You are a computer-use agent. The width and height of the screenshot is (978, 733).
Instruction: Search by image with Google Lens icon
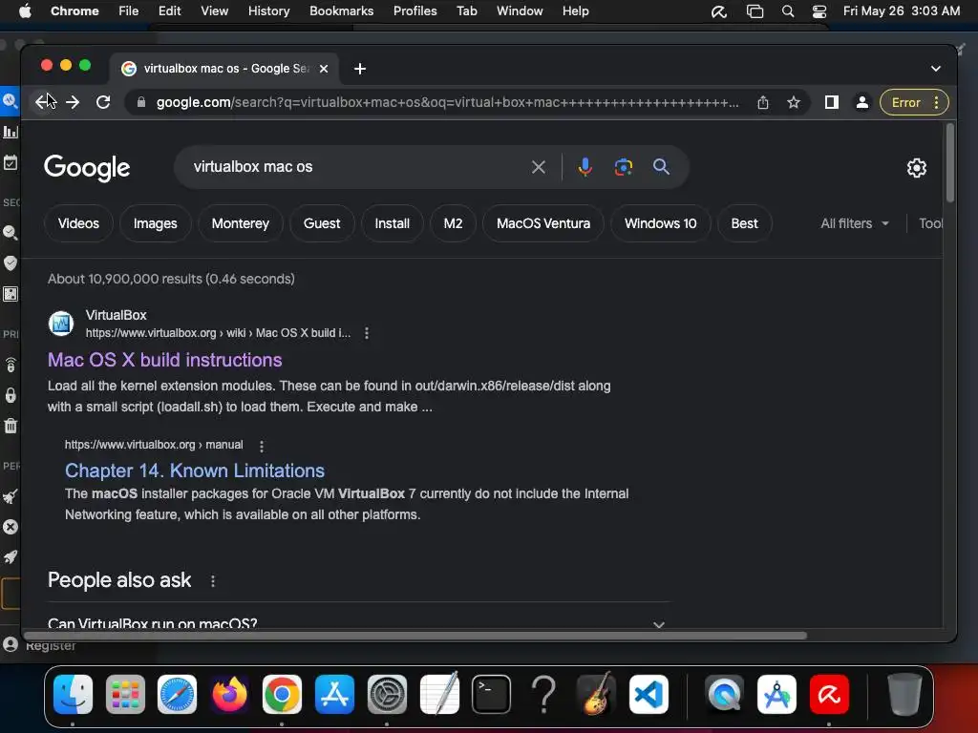click(x=623, y=167)
